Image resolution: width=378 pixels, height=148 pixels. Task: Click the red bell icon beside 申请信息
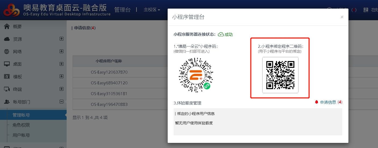tap(316, 102)
